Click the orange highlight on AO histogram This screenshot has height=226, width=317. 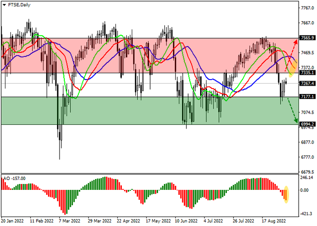coord(286,193)
